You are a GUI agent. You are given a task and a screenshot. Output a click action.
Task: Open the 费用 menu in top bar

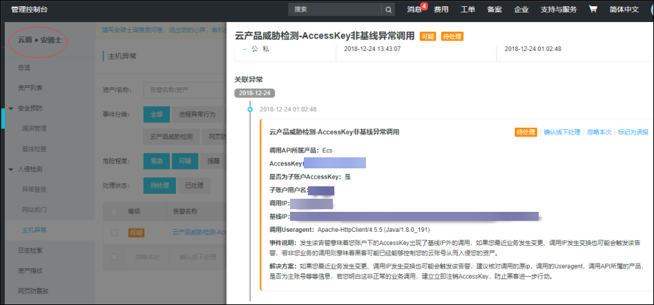pyautogui.click(x=441, y=10)
